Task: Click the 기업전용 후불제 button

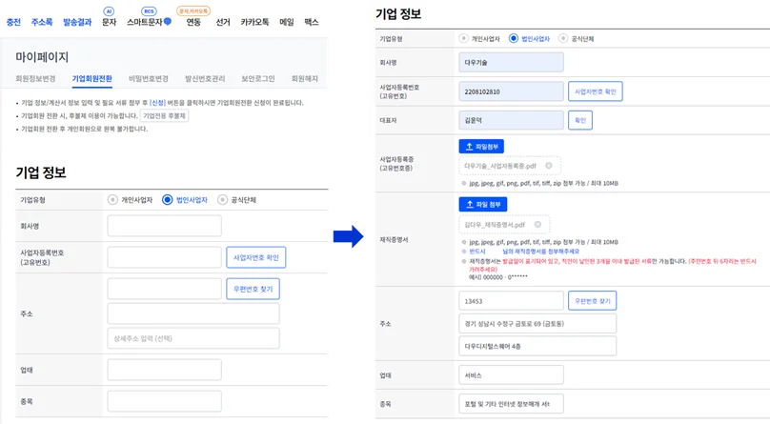Action: [x=165, y=115]
